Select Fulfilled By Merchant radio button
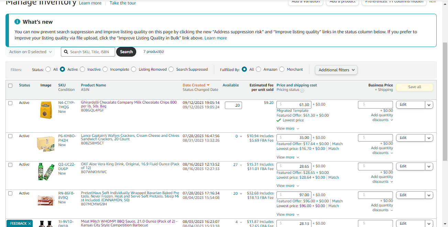The height and width of the screenshot is (227, 448). click(x=282, y=69)
